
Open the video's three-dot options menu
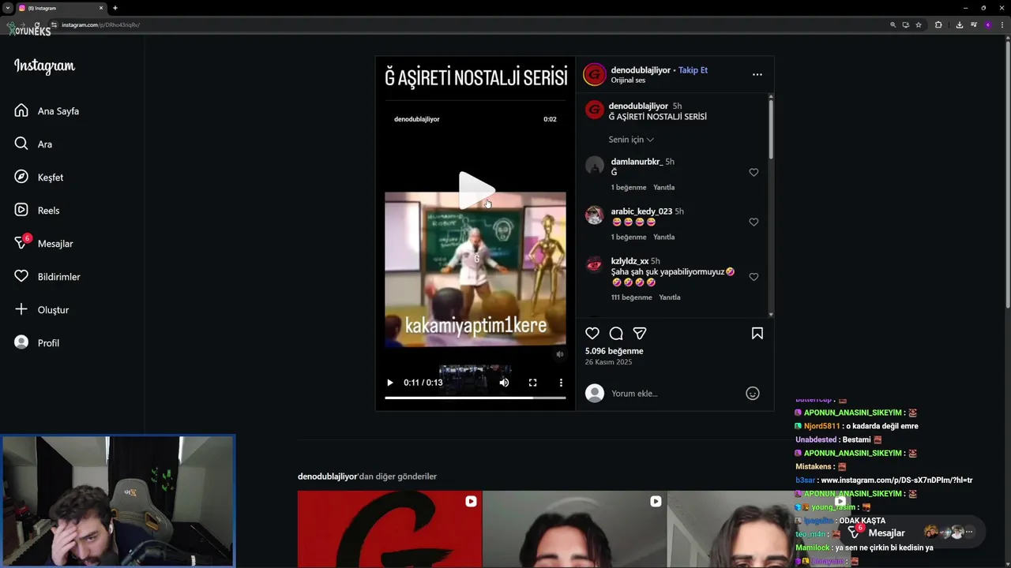(x=561, y=383)
